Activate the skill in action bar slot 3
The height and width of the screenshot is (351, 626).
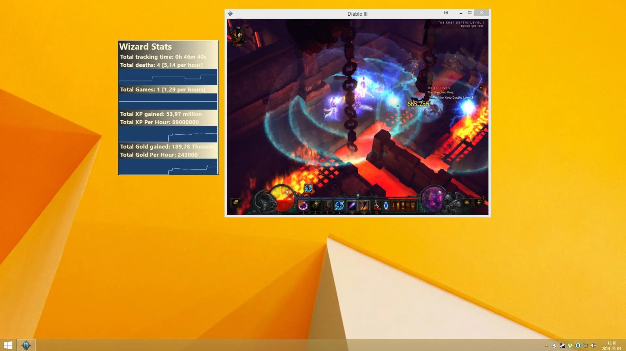coord(327,206)
